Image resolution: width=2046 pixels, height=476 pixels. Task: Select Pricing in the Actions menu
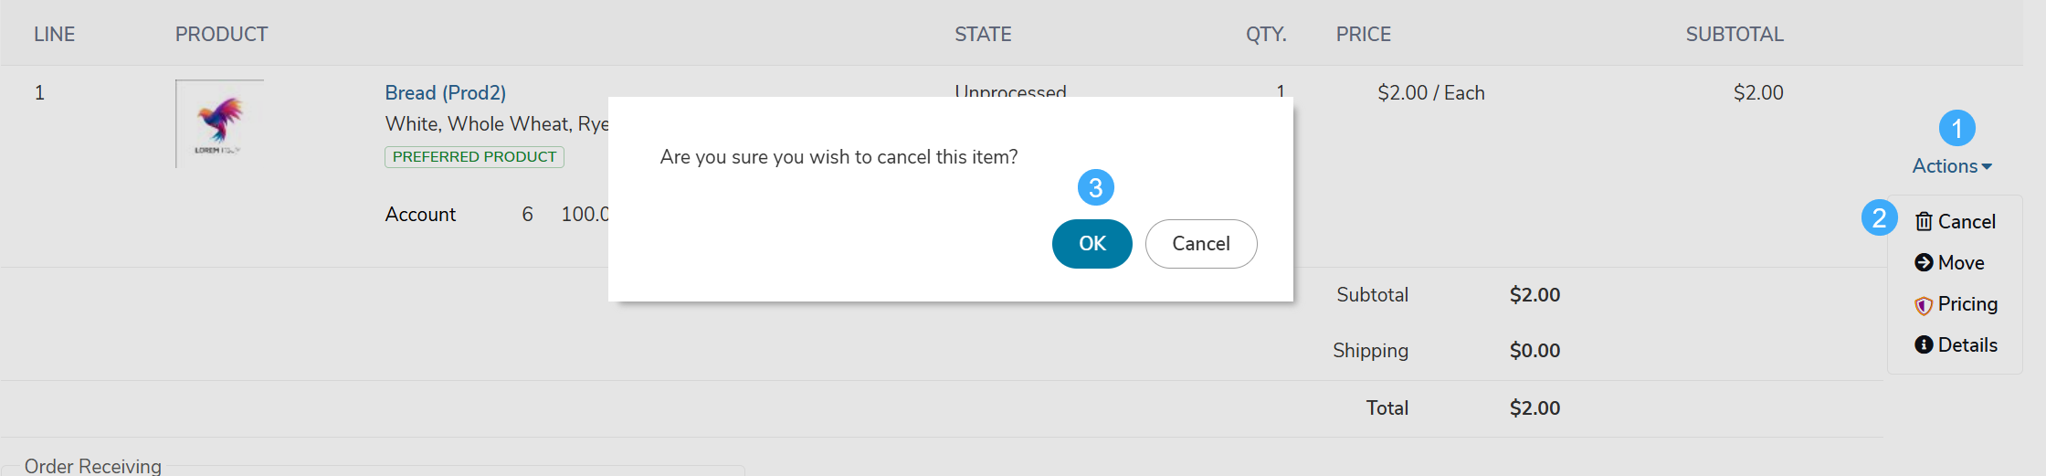[x=1956, y=304]
